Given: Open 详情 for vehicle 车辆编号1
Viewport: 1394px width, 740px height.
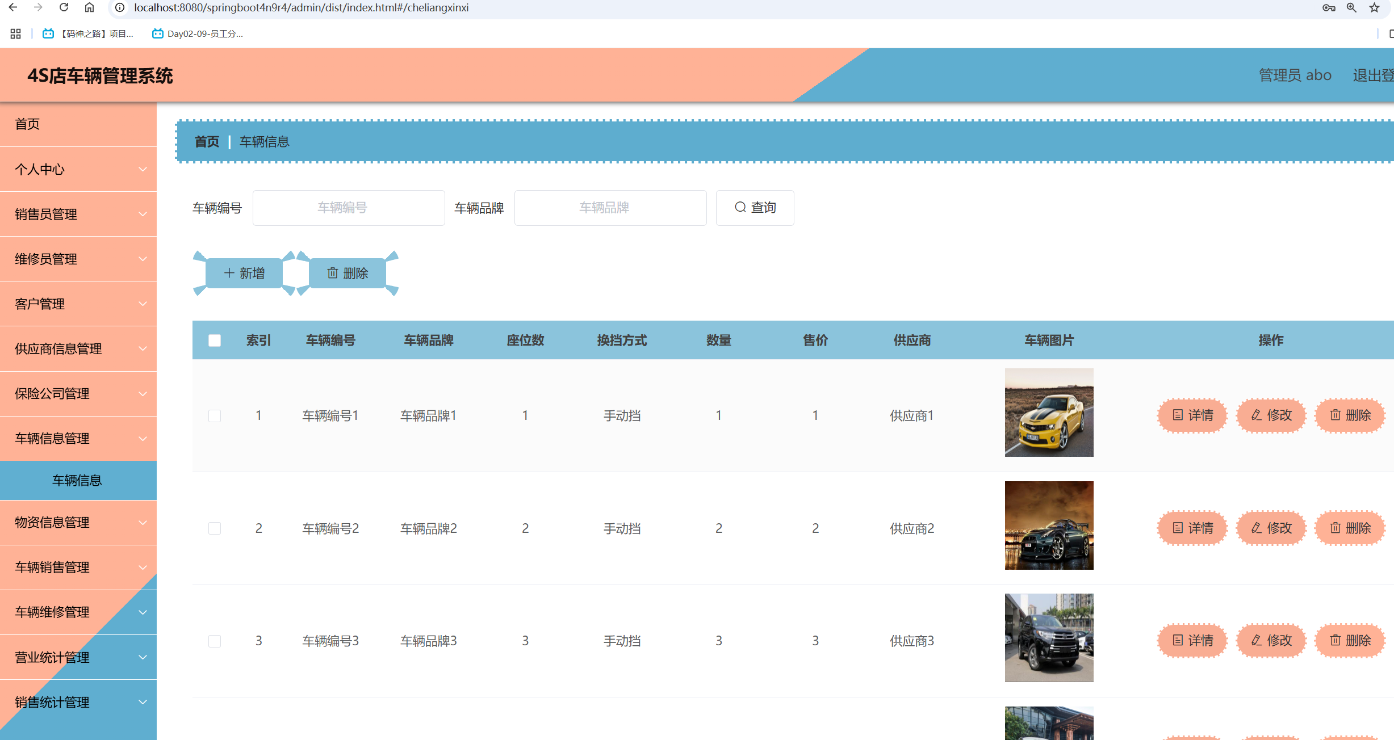Looking at the screenshot, I should (1192, 415).
